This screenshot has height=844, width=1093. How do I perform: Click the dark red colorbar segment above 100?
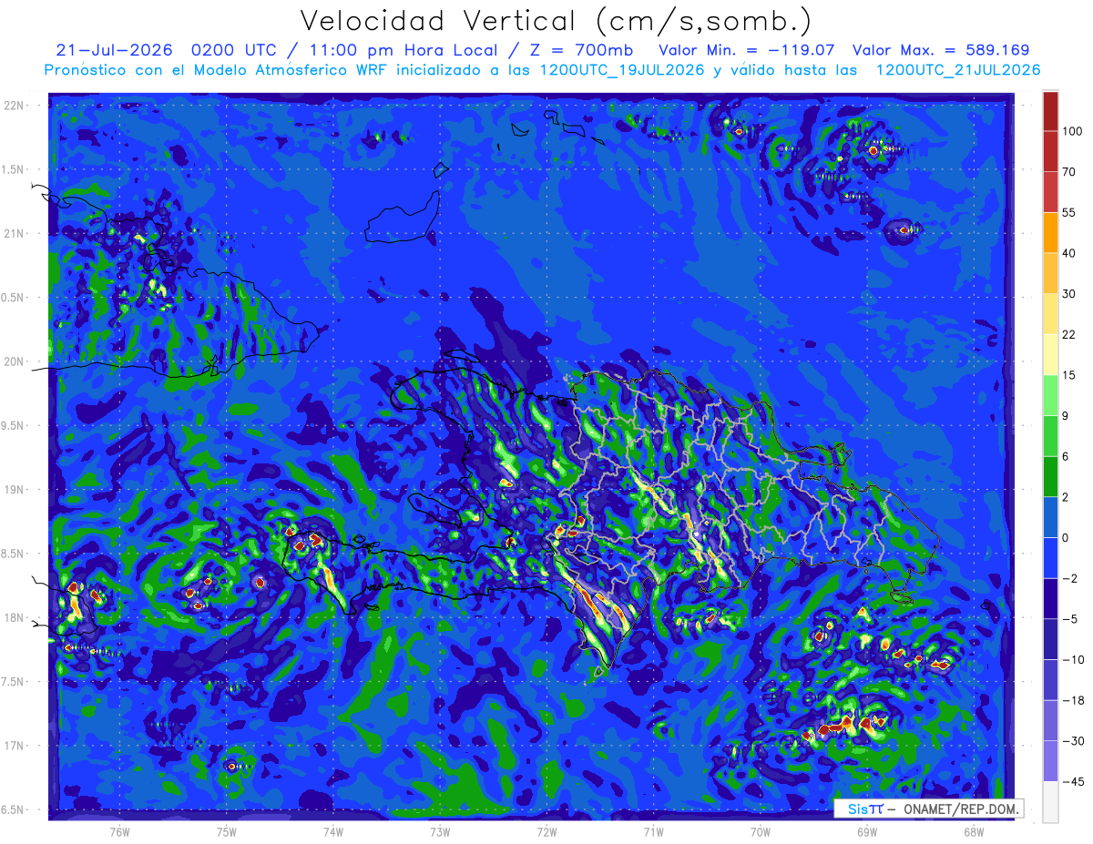[1050, 111]
